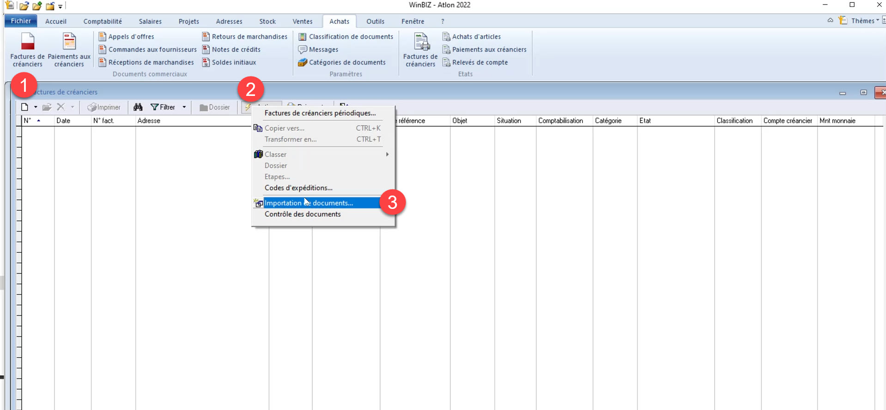886x410 pixels.
Task: Open Paiements aux créanciers ribbon button
Action: [x=69, y=50]
